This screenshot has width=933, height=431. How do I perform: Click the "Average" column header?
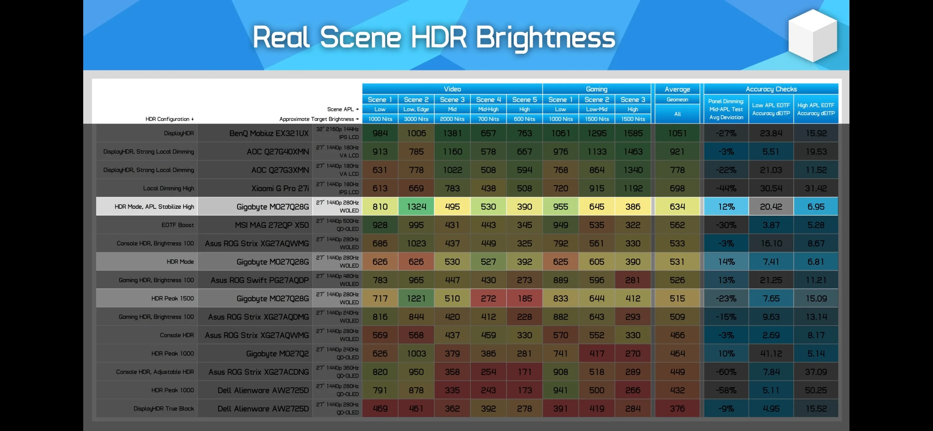tap(677, 89)
